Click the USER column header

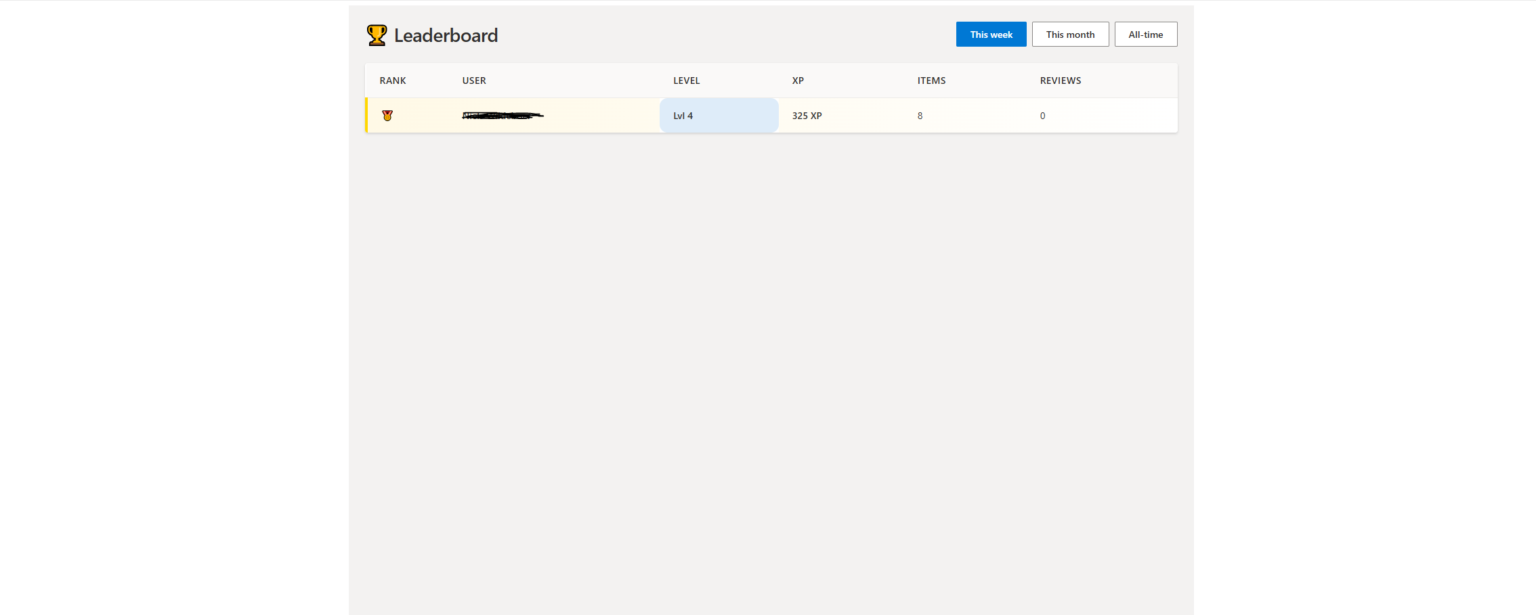473,80
